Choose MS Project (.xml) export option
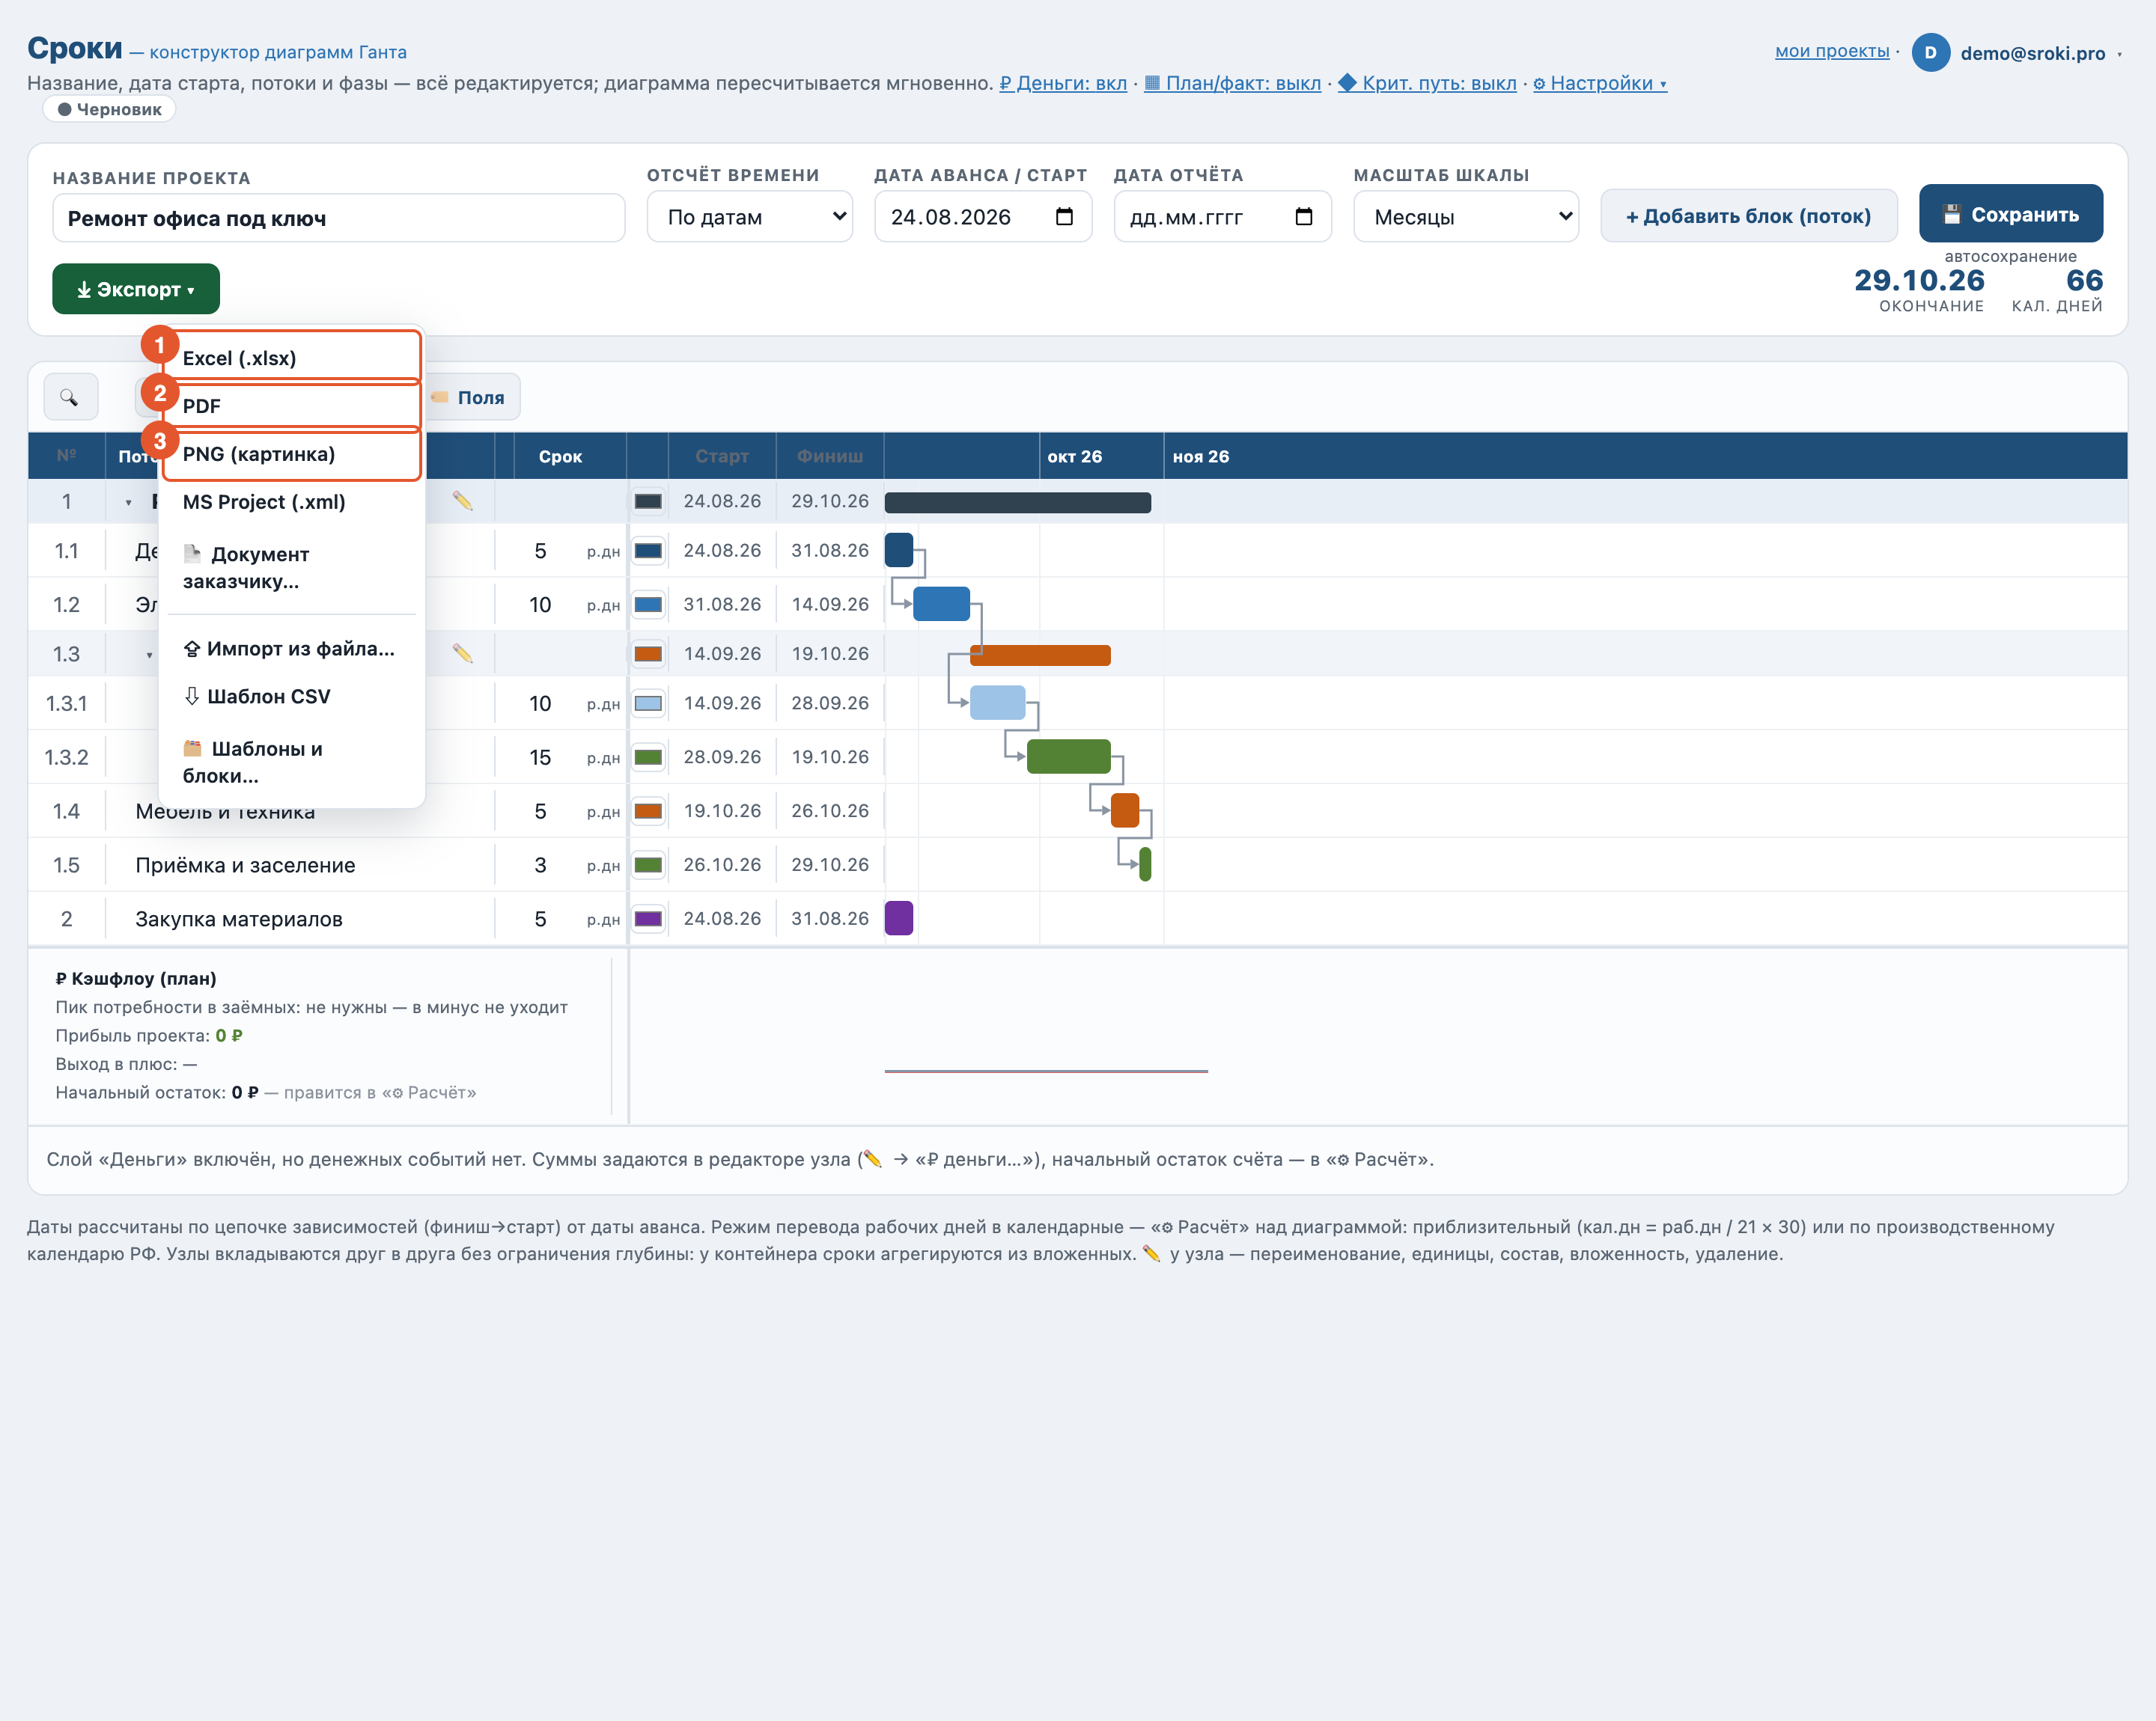2156x1721 pixels. tap(291, 501)
